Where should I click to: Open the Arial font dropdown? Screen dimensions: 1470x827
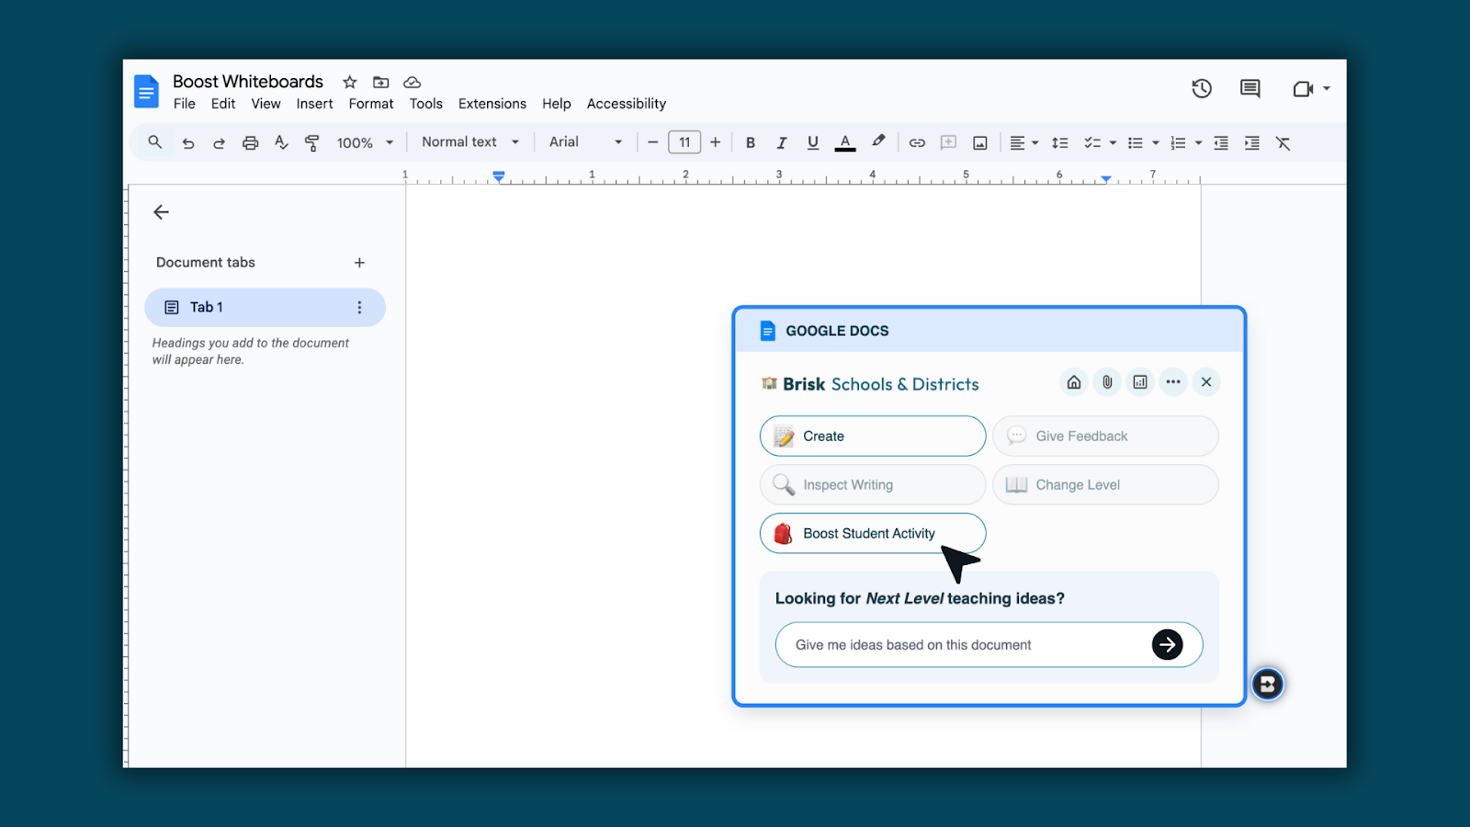(x=585, y=142)
